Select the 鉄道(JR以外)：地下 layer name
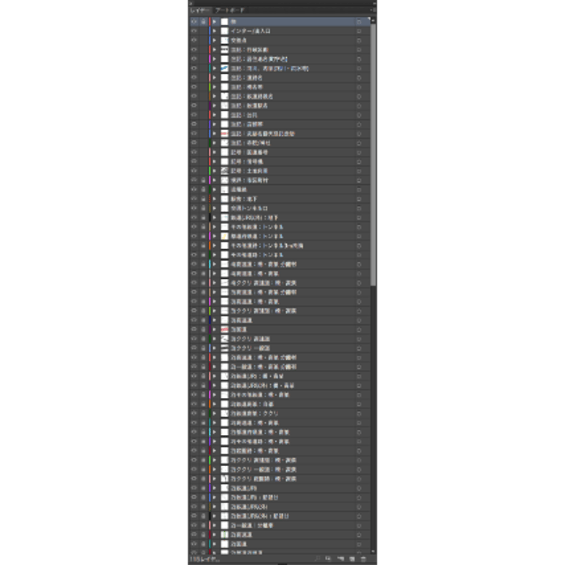The width and height of the screenshot is (565, 565). pos(254,217)
